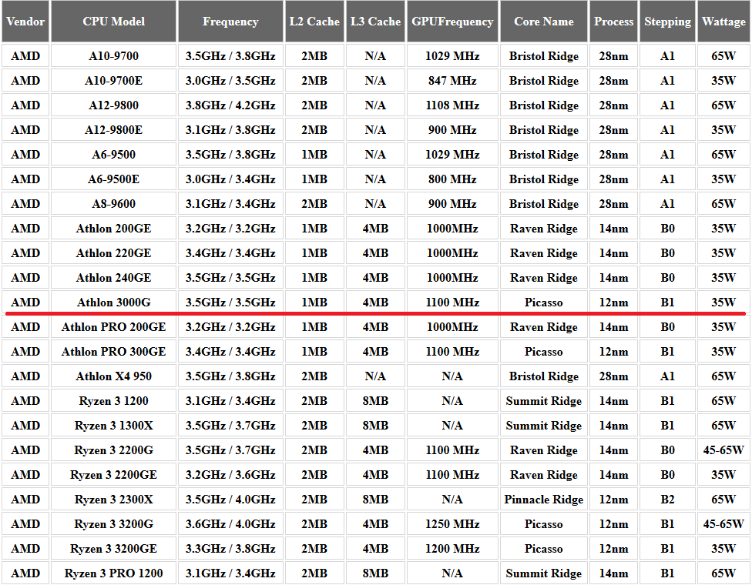Click the L3 Cache column header
Viewport: 752px width, 585px height.
(x=375, y=22)
